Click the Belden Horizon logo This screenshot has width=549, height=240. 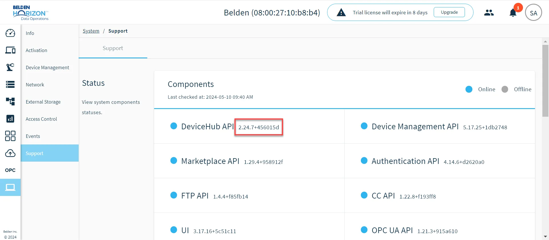pos(31,13)
